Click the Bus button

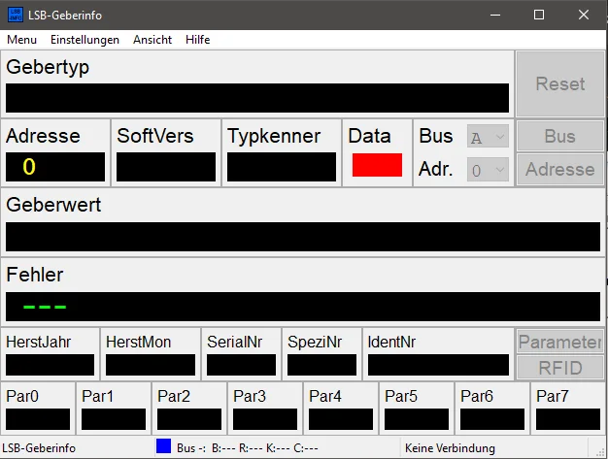tap(559, 137)
